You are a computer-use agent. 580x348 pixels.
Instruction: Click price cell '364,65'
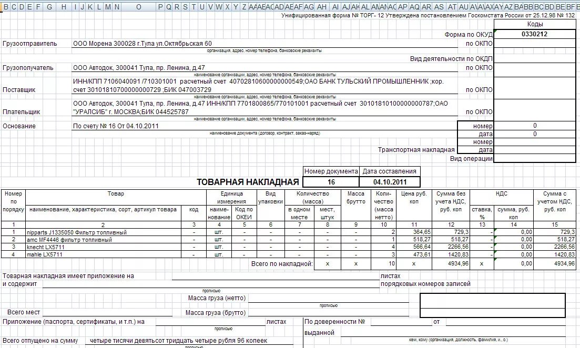(414, 232)
